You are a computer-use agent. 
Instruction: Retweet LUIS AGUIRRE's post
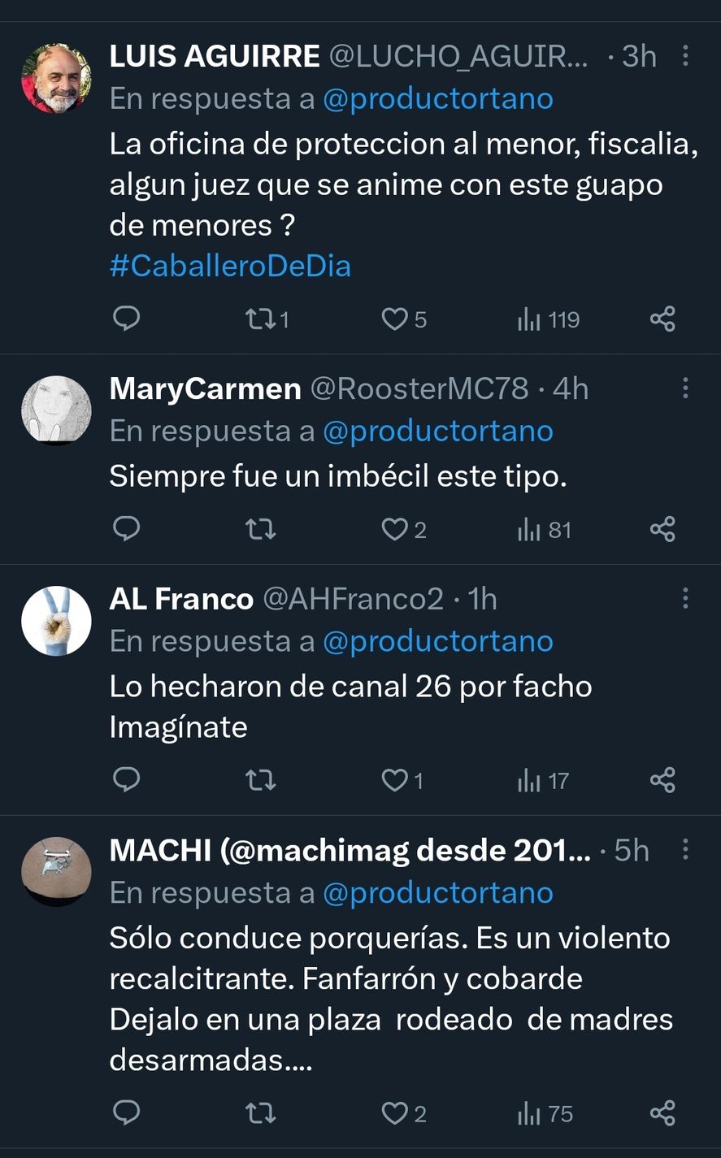pyautogui.click(x=261, y=319)
